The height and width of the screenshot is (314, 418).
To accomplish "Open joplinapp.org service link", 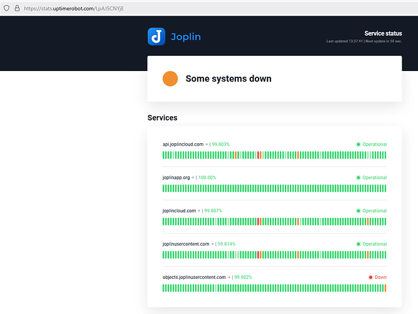I will (176, 178).
